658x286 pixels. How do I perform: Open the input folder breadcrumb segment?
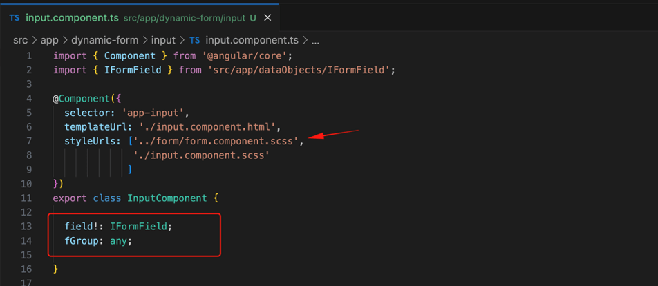163,40
